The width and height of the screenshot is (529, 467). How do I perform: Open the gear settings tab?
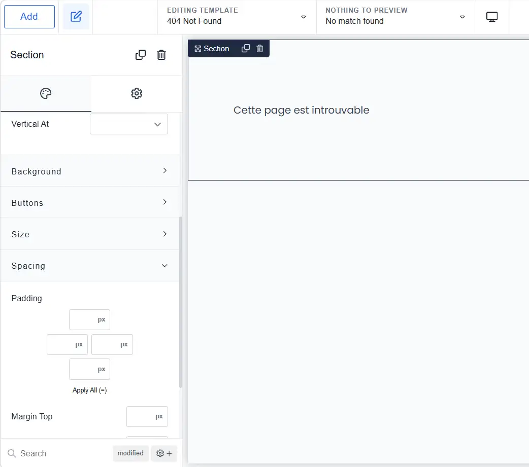tap(137, 93)
